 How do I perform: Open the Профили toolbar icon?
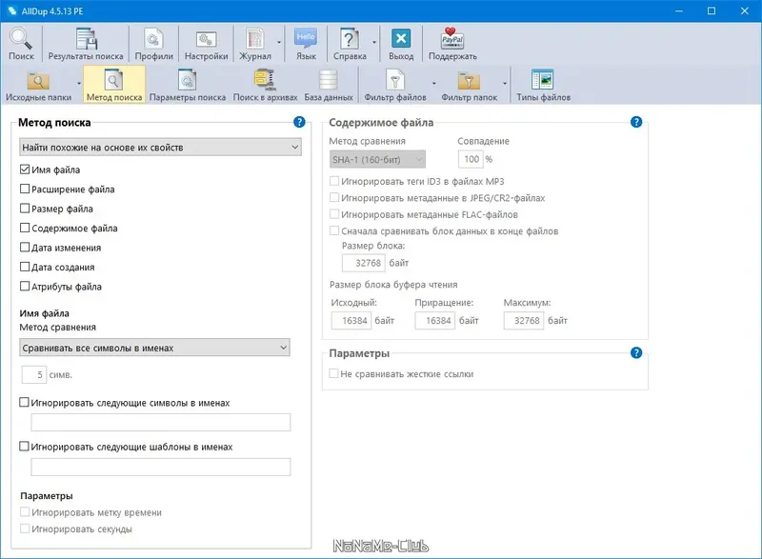(153, 39)
